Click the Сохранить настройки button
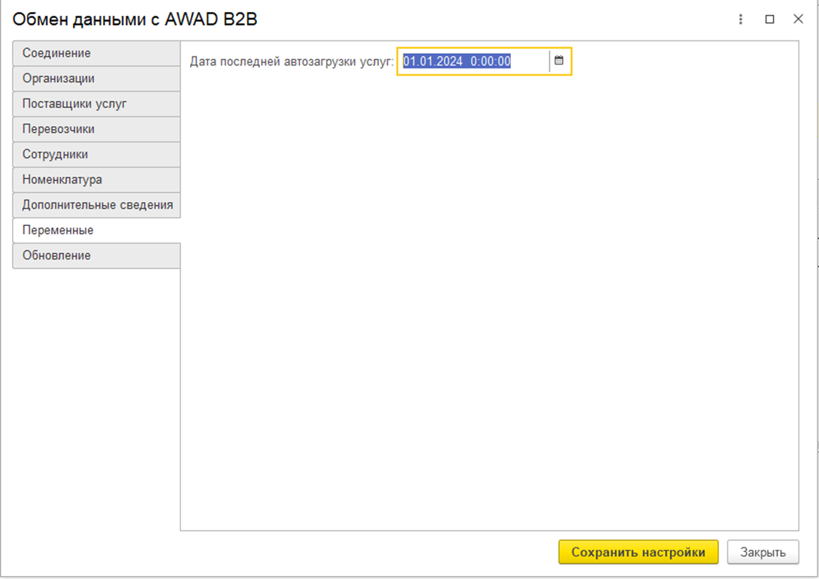819x579 pixels. [x=638, y=552]
